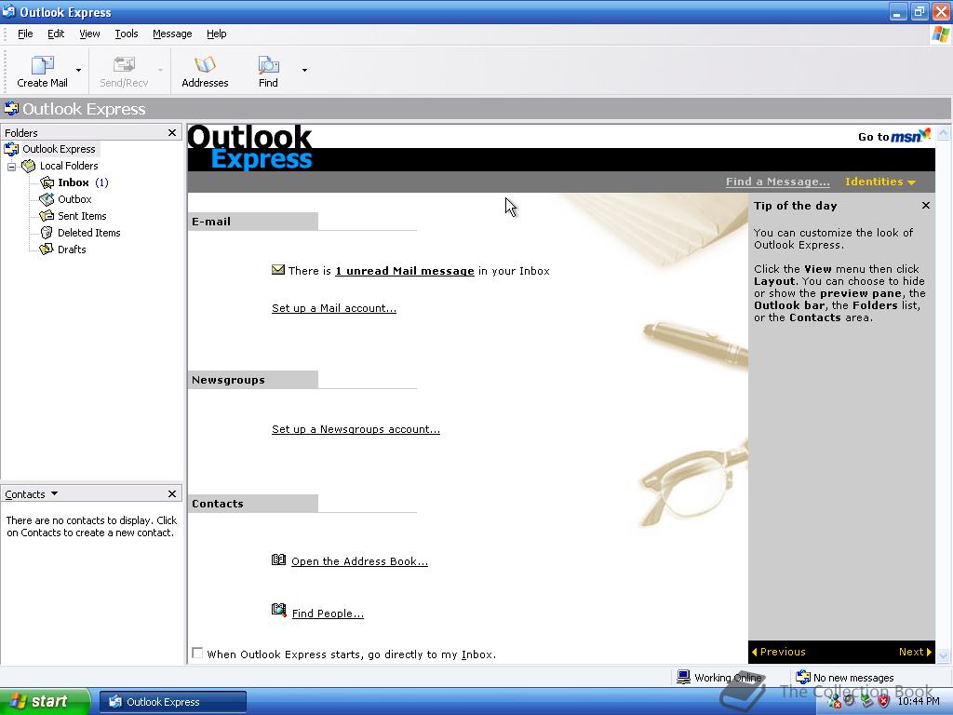Select the Inbox folder icon

pos(47,182)
